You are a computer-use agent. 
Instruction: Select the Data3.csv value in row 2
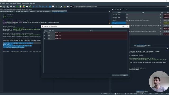click(x=91, y=38)
